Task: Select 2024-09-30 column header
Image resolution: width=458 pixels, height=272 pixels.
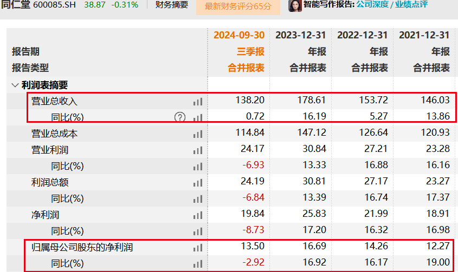Action: pos(239,35)
